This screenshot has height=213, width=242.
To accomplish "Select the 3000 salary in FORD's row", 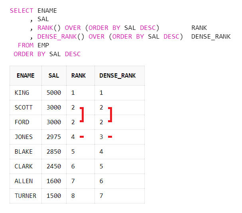I will click(54, 122).
